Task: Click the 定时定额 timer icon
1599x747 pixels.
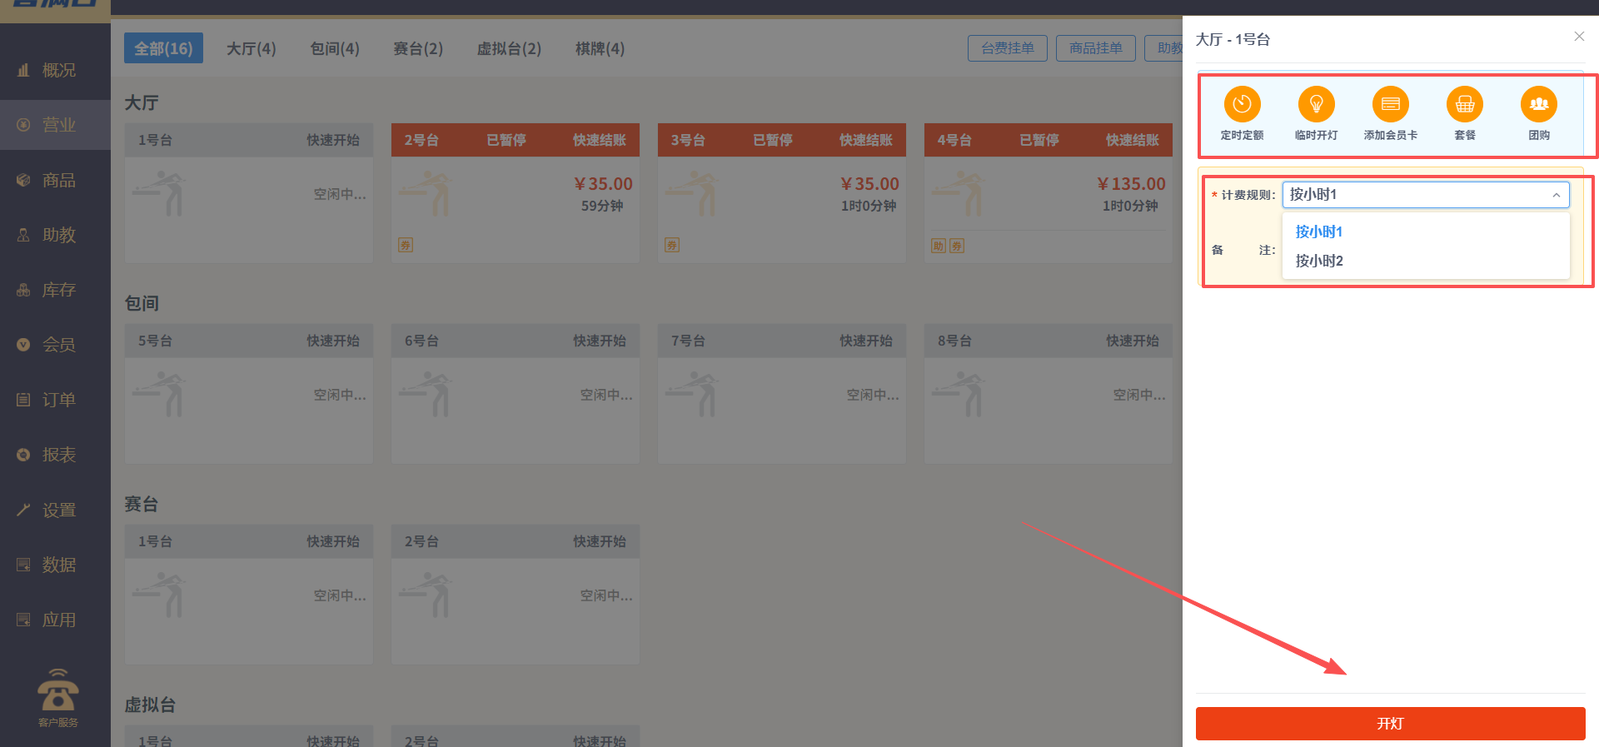Action: 1242,105
